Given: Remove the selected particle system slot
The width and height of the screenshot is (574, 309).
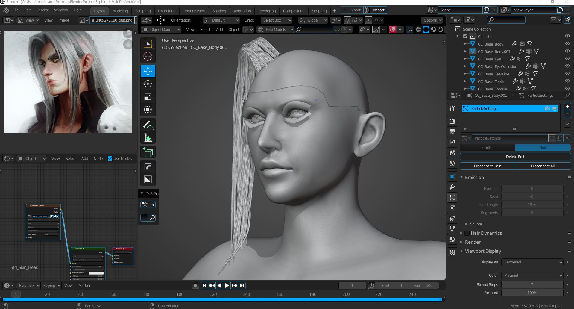Looking at the screenshot, I should click(x=567, y=114).
